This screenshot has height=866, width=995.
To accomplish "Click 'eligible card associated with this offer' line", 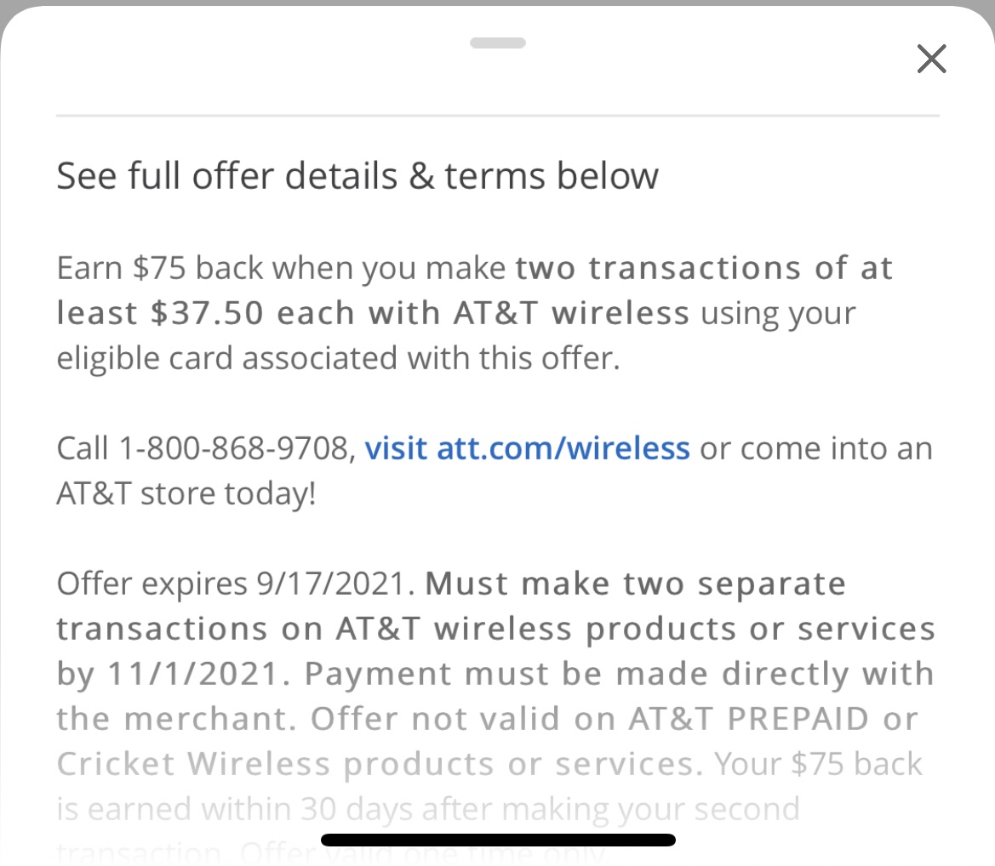I will coord(338,358).
